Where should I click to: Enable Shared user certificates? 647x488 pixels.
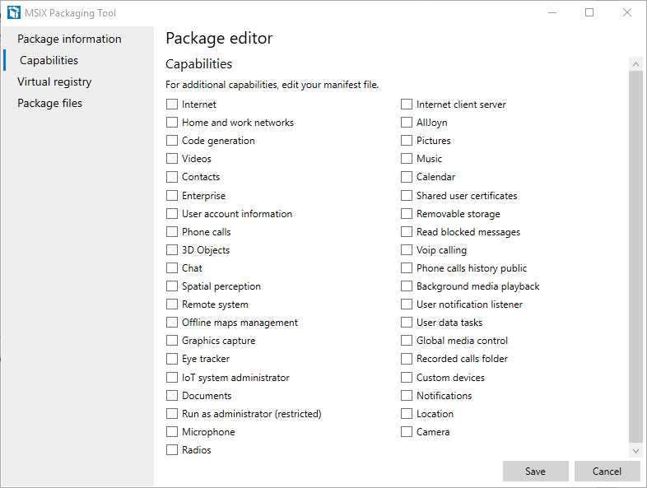pyautogui.click(x=407, y=195)
